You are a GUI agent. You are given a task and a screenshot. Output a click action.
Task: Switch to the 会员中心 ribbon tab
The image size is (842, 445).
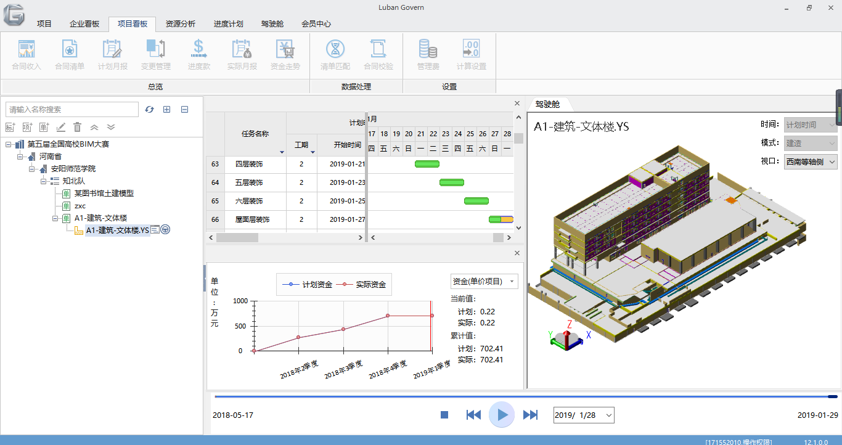(x=316, y=24)
